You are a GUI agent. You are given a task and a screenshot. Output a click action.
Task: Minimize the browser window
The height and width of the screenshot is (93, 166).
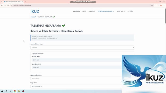pos(156,2)
